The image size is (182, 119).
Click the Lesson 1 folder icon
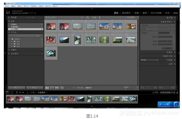(12, 39)
